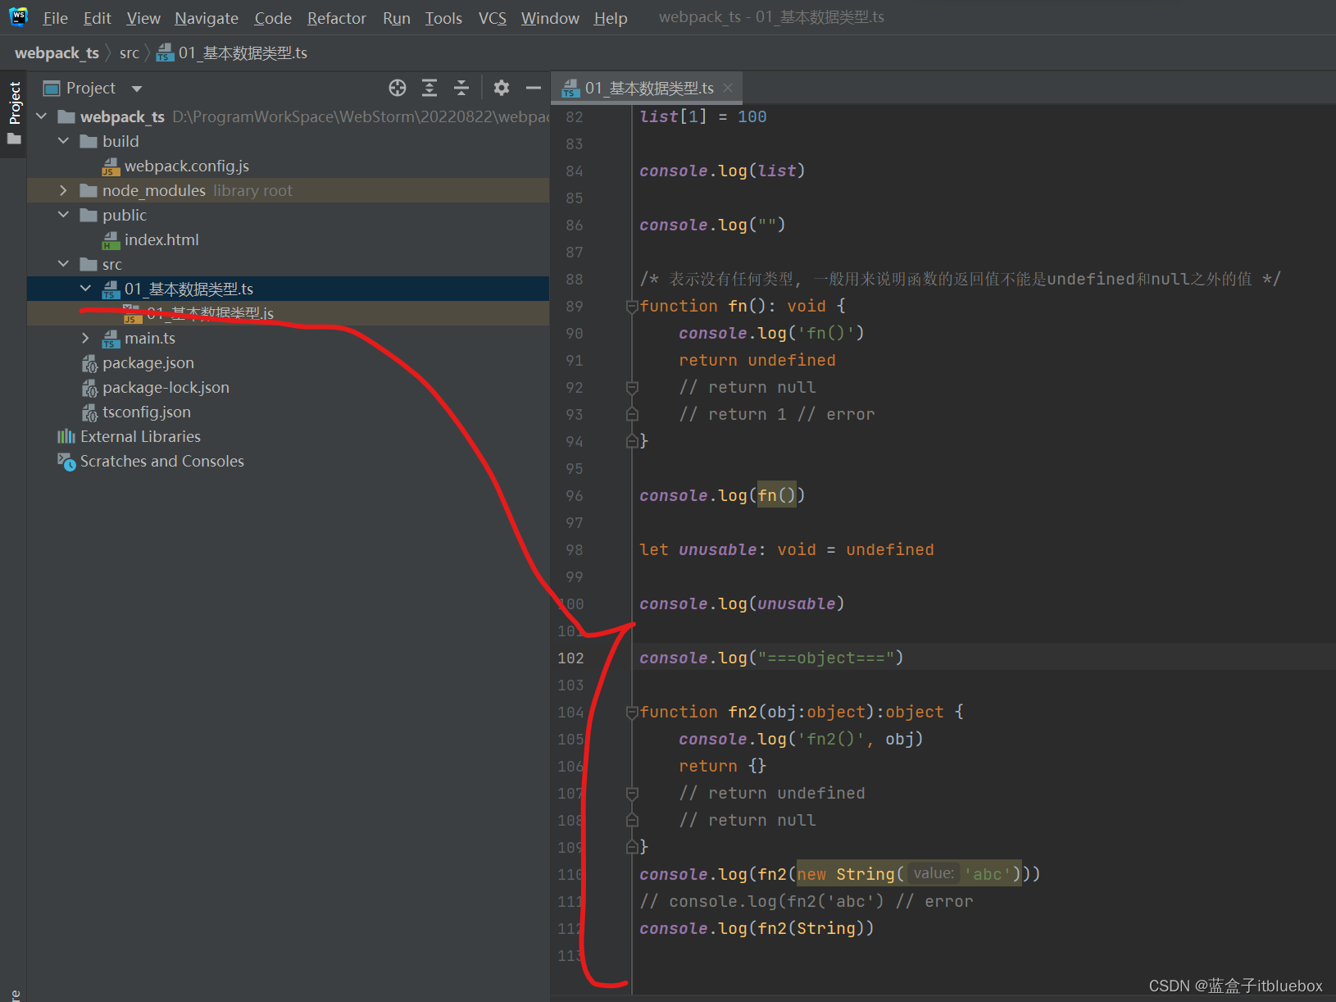The image size is (1336, 1002).
Task: Collapse the build folder chevron
Action: [x=64, y=141]
